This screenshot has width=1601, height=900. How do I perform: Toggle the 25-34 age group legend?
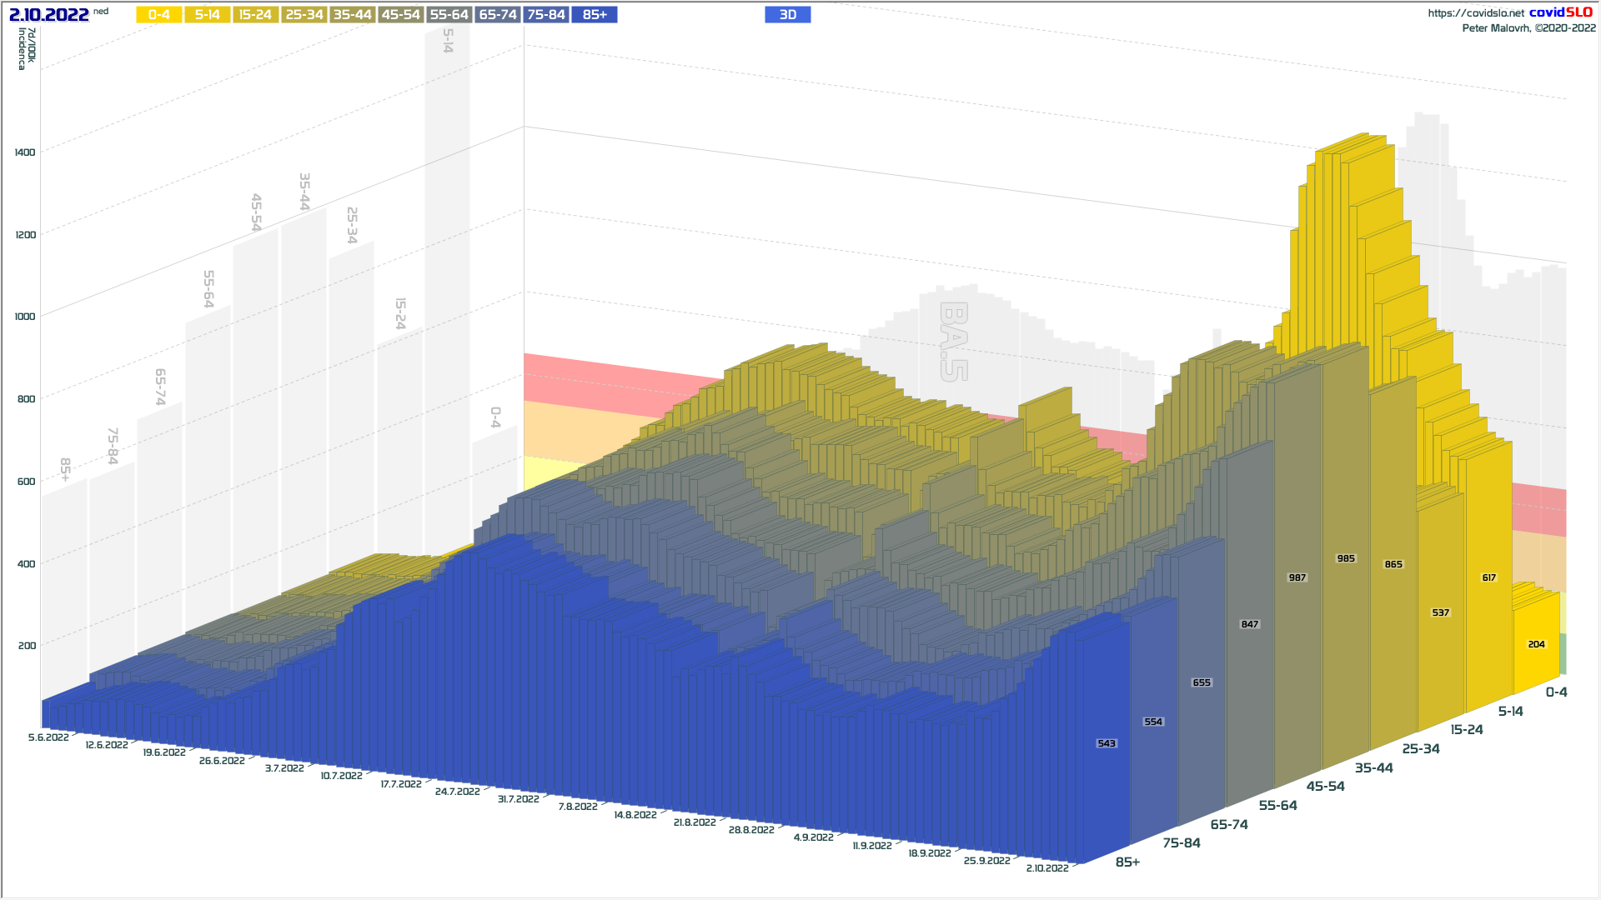pos(304,15)
